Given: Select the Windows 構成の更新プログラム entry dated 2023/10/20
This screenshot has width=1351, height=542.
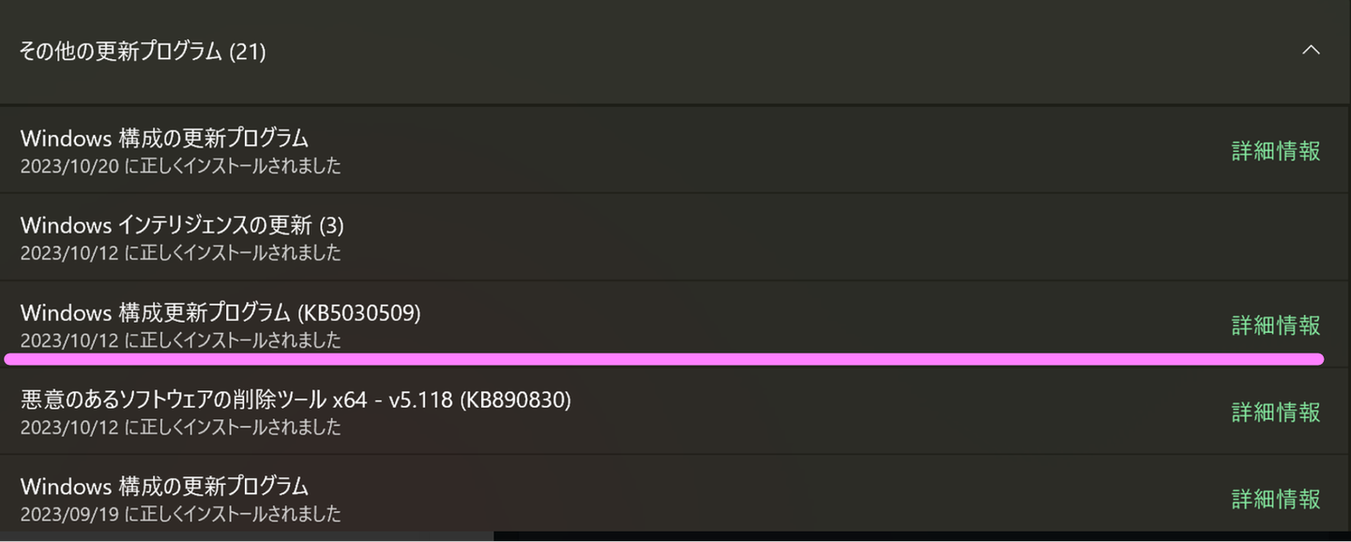Looking at the screenshot, I should 164,138.
